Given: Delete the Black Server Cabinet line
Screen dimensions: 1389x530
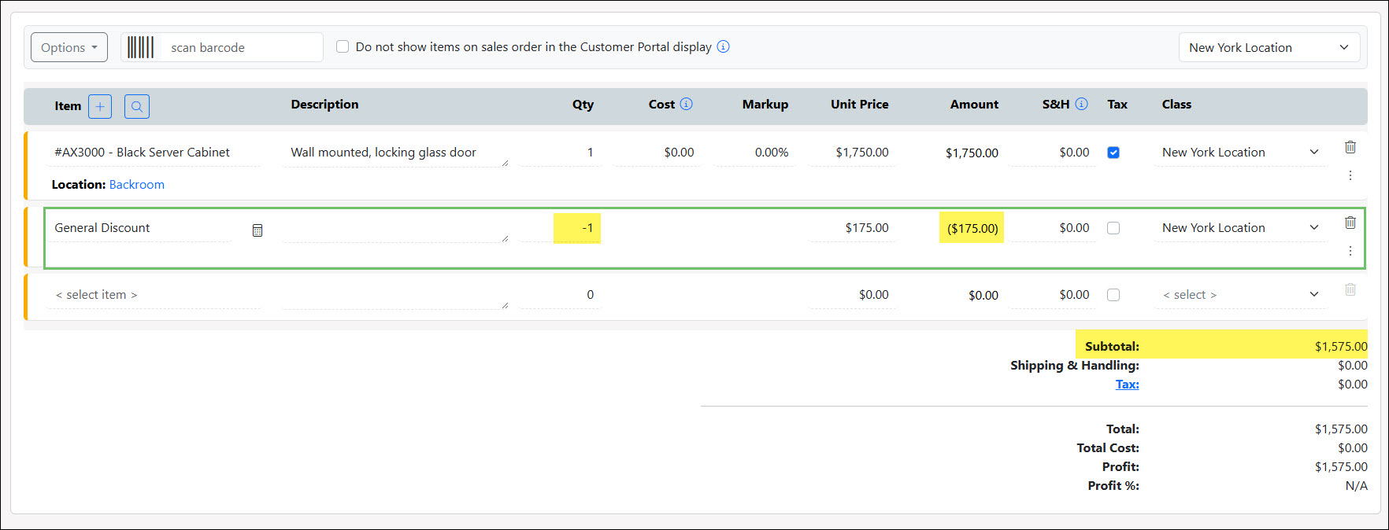Looking at the screenshot, I should (x=1350, y=147).
